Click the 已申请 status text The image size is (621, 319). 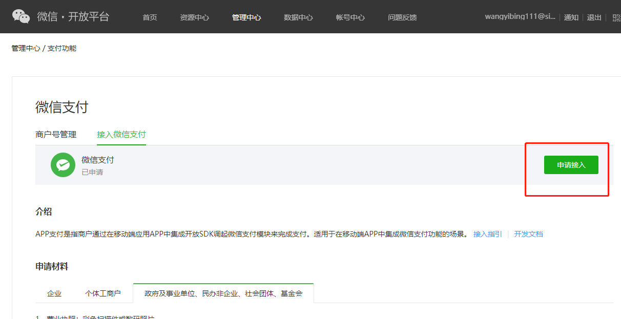click(x=92, y=172)
